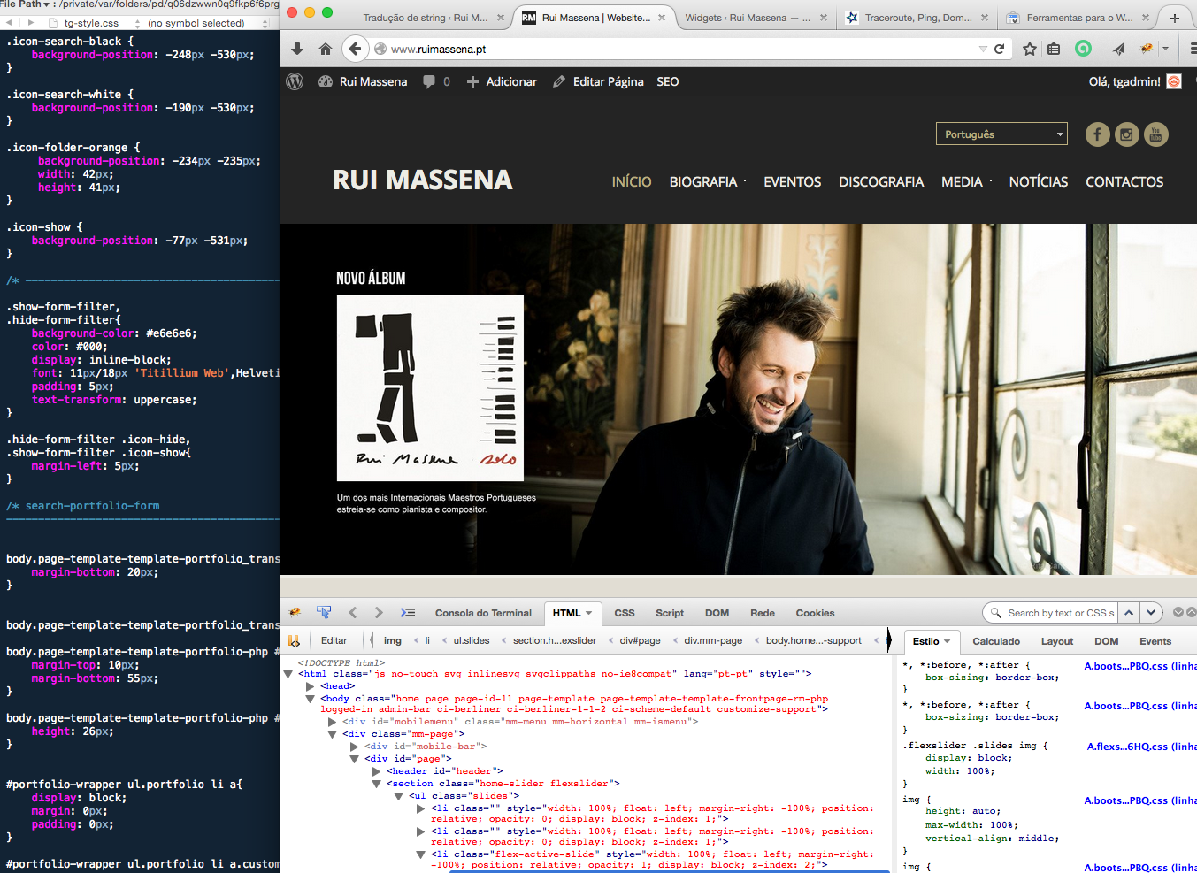Click the green circular extension icon
Screen dimensions: 1197x873
[1083, 49]
